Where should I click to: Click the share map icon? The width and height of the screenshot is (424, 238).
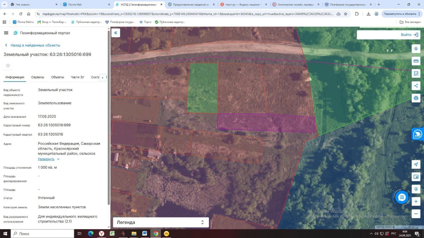click(x=416, y=86)
